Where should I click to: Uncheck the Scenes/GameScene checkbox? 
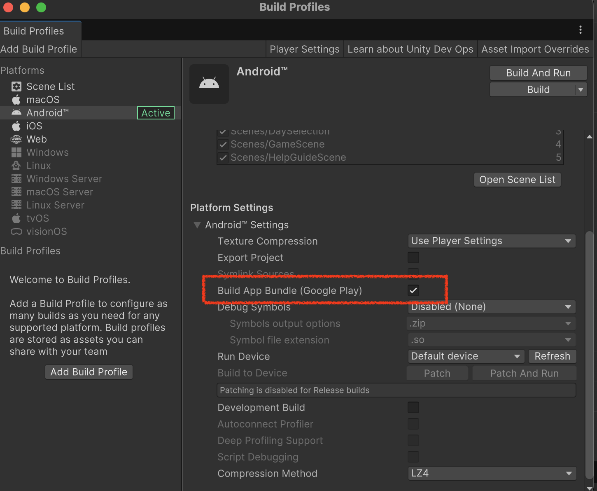pos(223,145)
